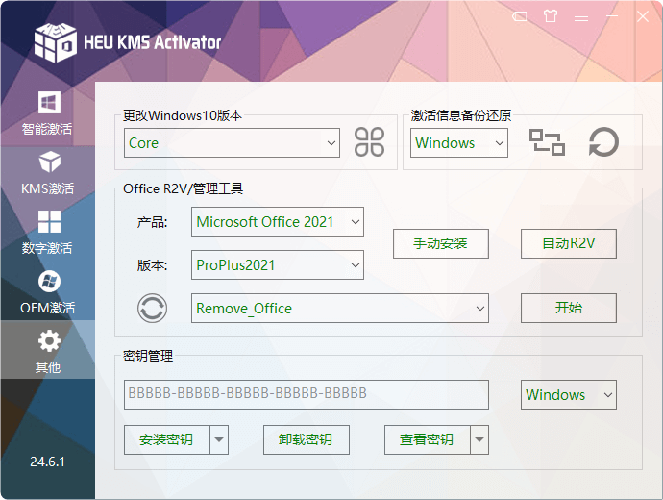Click the 卸载密钥 uninstall key button
Screen dimensions: 663x500
(307, 440)
